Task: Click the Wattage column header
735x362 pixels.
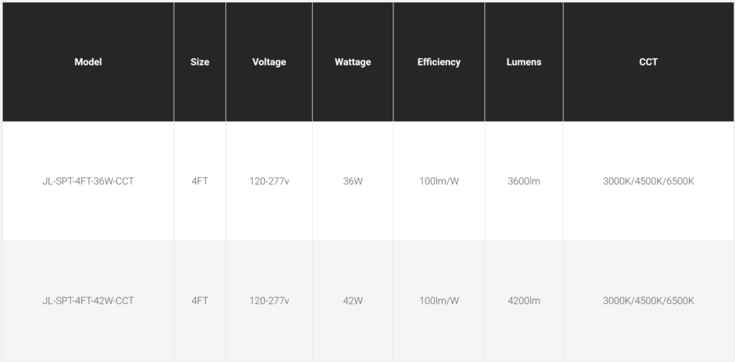Action: (x=352, y=62)
